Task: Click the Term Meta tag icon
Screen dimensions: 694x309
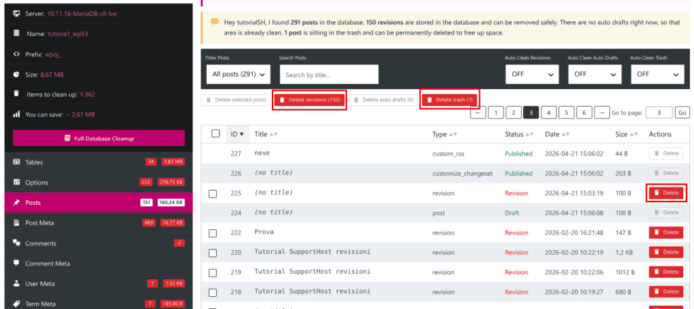Action: click(16, 304)
